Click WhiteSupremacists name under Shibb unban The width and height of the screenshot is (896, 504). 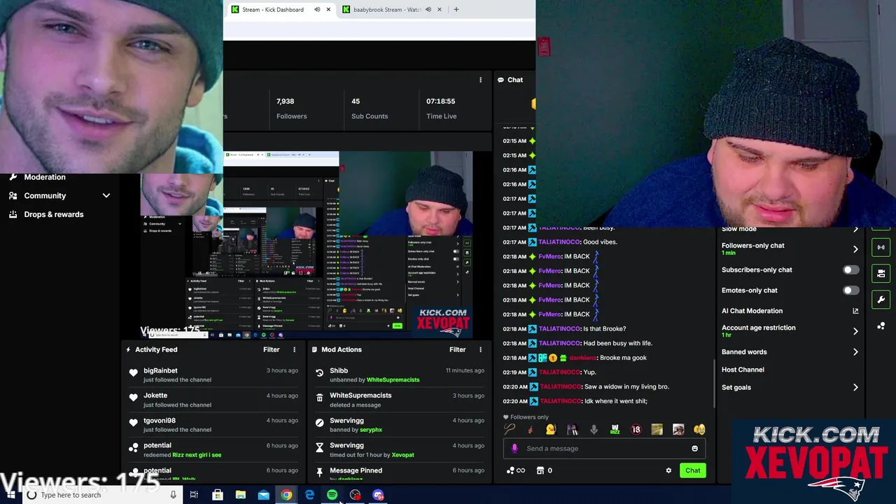click(393, 380)
